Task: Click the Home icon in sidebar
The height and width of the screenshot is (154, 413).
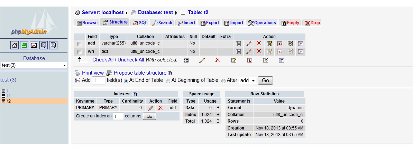Action: [15, 45]
